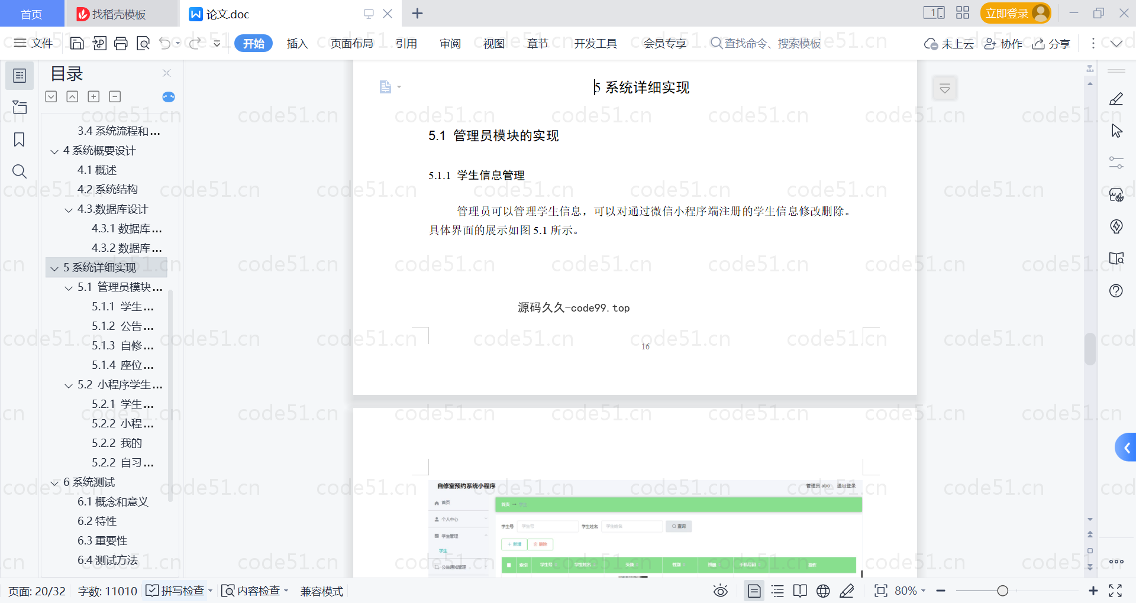Open the settings sliders icon in right sidebar
1136x603 pixels.
click(1116, 163)
